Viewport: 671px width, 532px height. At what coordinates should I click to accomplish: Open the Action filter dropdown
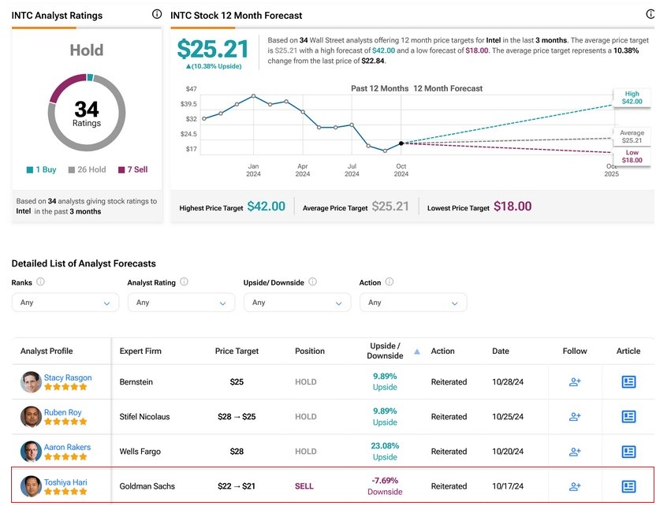(412, 303)
